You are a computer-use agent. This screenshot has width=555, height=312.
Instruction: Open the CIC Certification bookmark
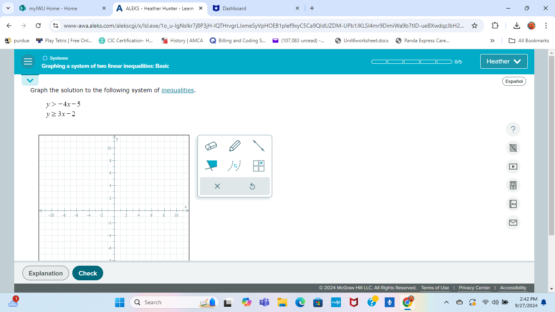[126, 41]
